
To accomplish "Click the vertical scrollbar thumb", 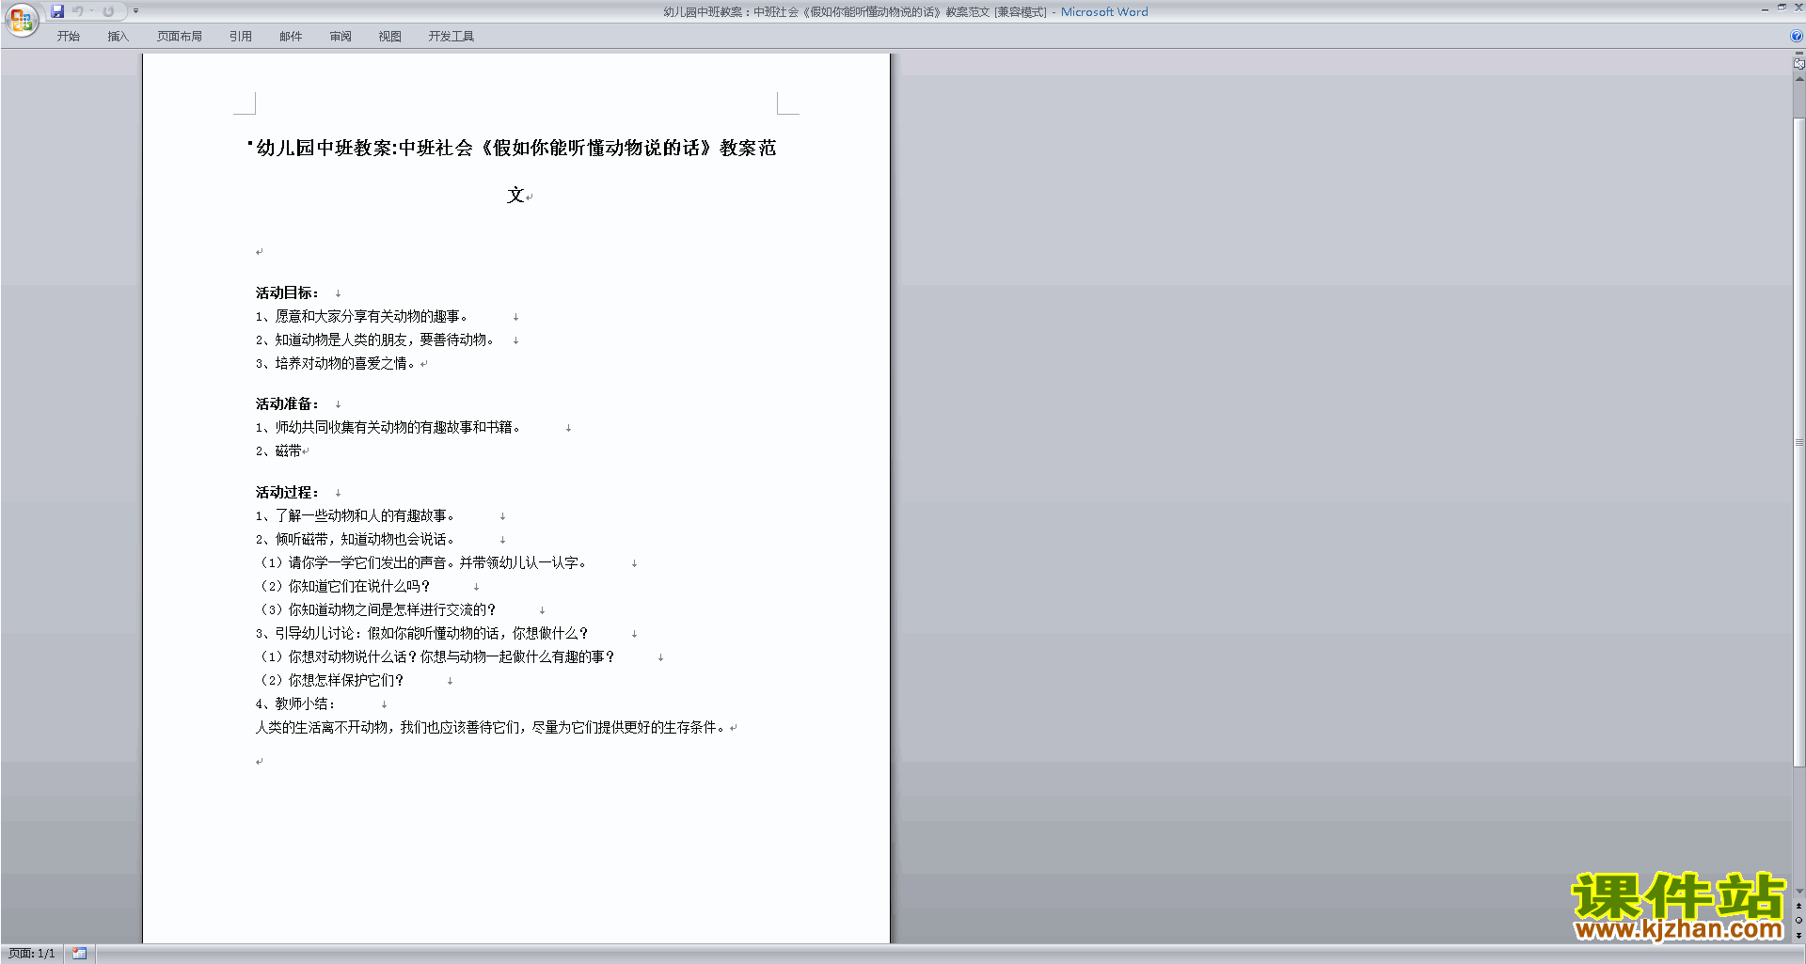I will 1798,442.
